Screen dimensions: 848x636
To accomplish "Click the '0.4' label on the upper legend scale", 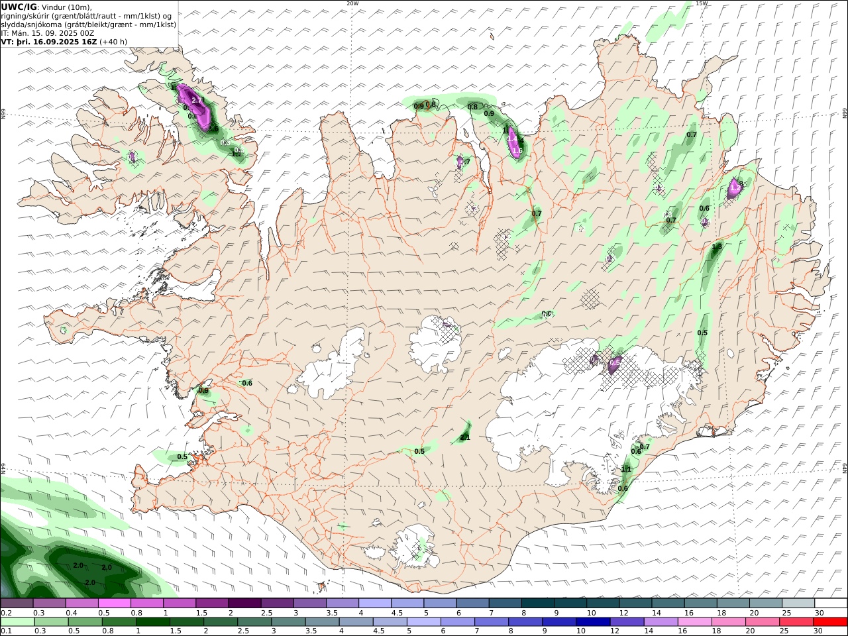I will (72, 613).
